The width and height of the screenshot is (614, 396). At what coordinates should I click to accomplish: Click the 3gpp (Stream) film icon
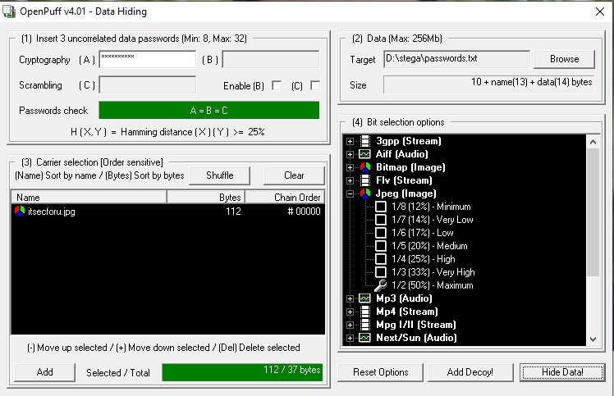[364, 141]
